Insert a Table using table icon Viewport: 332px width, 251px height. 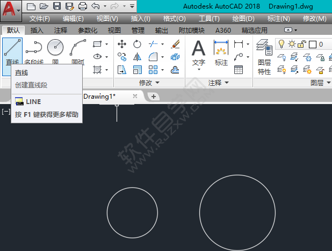click(x=239, y=70)
